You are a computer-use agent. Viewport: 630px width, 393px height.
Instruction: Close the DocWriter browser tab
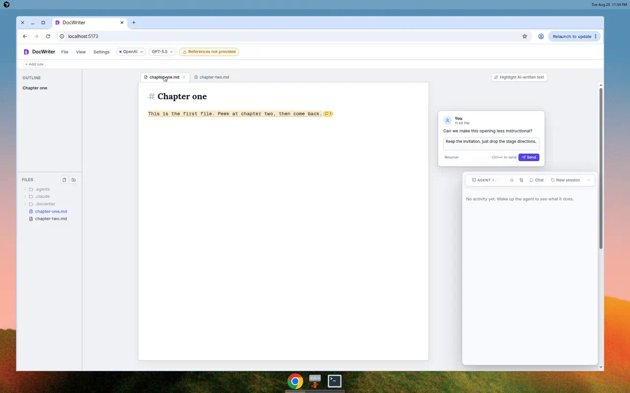(x=123, y=23)
